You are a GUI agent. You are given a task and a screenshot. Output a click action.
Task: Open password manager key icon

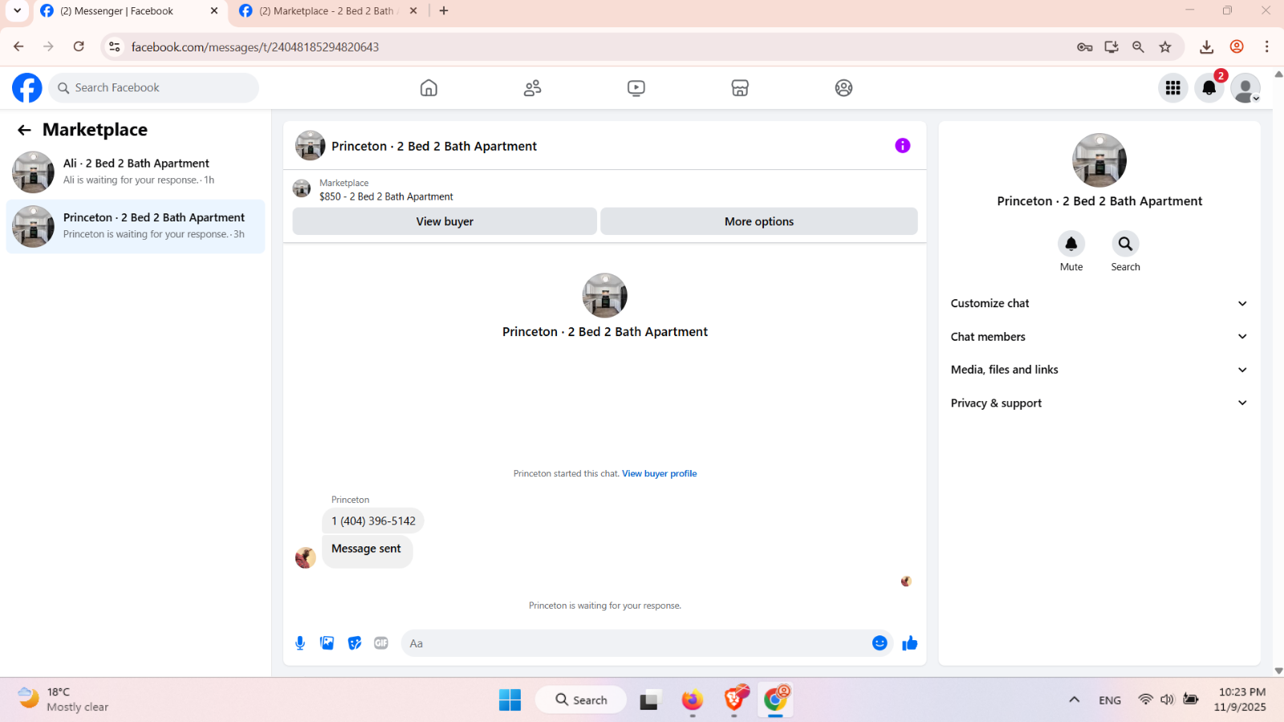pyautogui.click(x=1085, y=47)
